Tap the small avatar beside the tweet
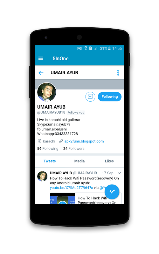159x254 pixels. [42, 176]
